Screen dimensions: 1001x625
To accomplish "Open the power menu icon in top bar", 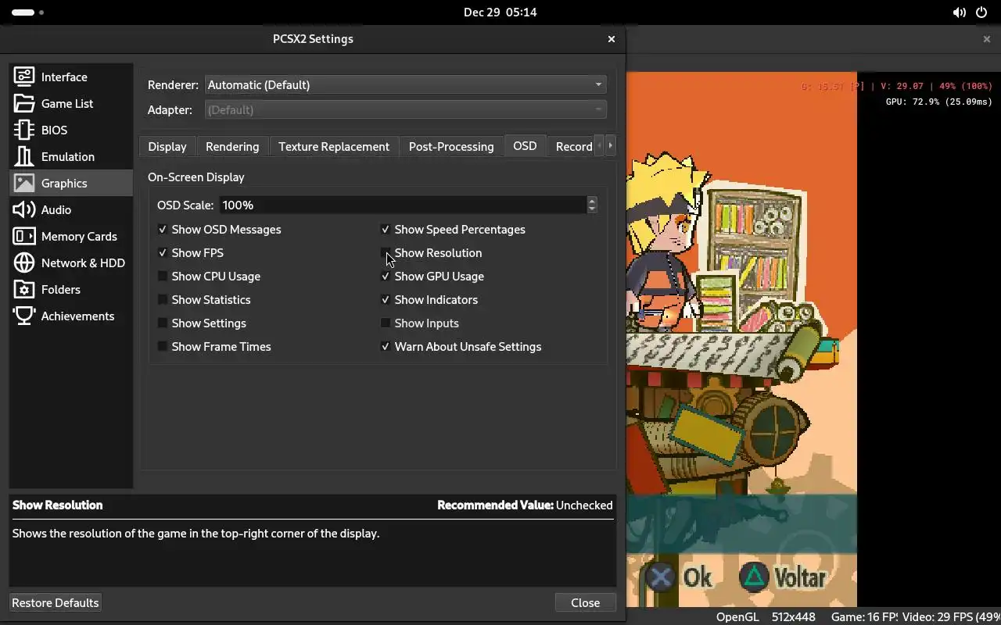I will click(981, 12).
